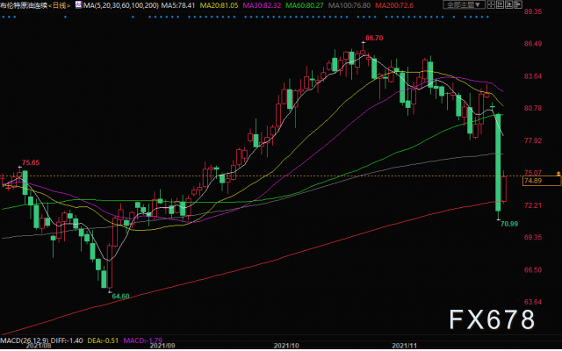The image size is (562, 351).
Task: Click the MA100:76.80 indicator value
Action: click(349, 5)
